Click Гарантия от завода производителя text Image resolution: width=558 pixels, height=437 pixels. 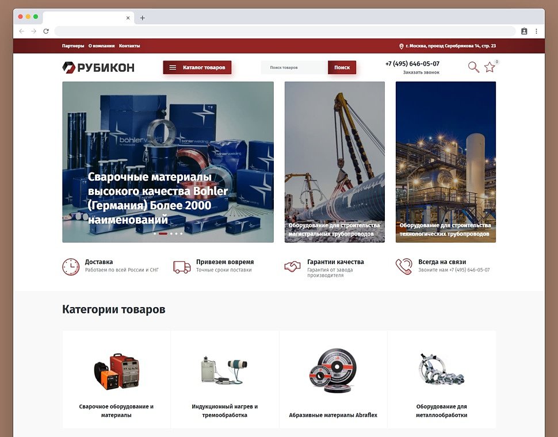pos(330,273)
